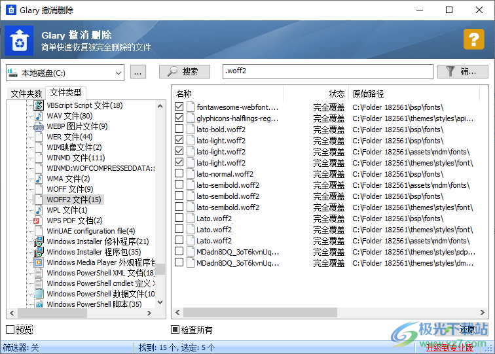The width and height of the screenshot is (495, 354).
Task: Uncheck the glyphicons-halflings-reg file checkbox
Action: click(179, 118)
